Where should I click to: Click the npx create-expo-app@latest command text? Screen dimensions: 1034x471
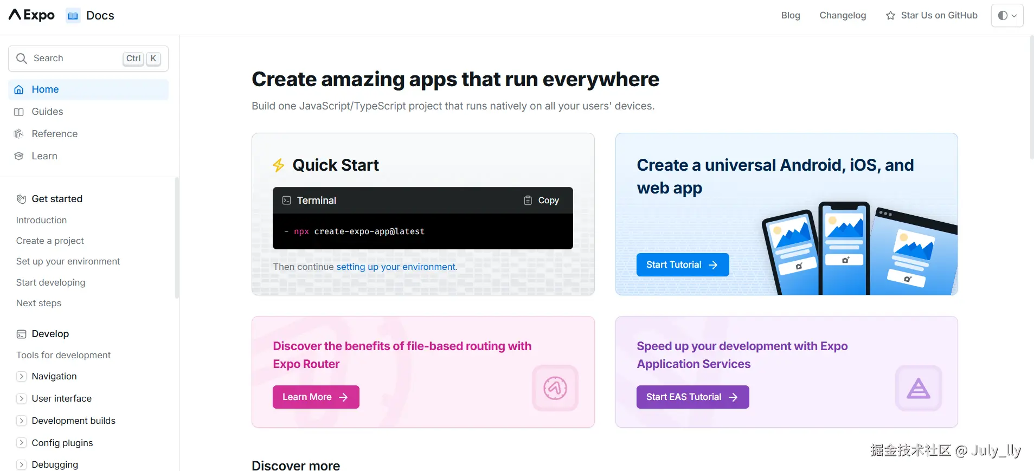coord(359,231)
